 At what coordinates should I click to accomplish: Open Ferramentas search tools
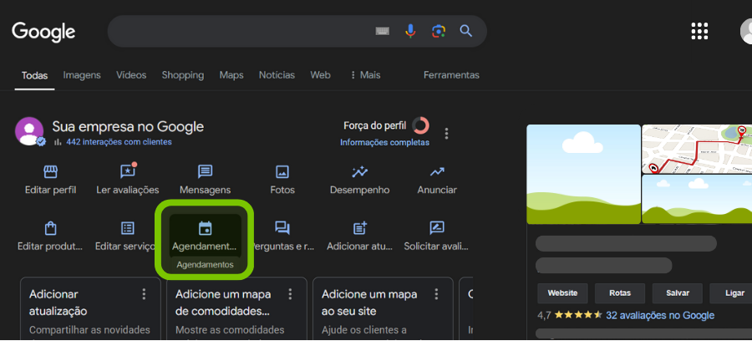tap(451, 75)
